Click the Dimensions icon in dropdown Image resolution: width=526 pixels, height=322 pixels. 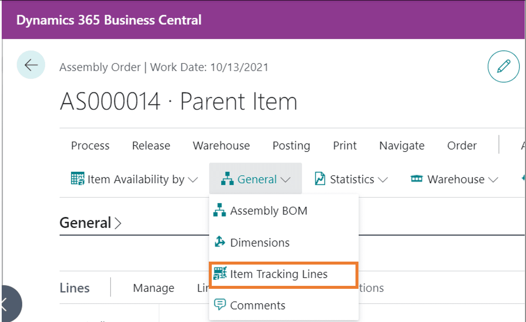click(219, 242)
